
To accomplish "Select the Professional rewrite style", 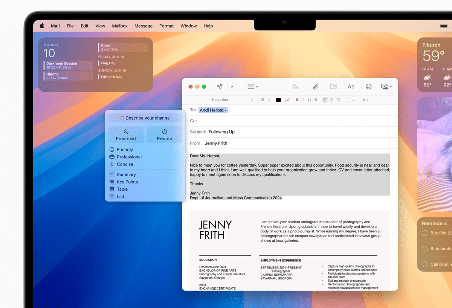I will pos(130,157).
